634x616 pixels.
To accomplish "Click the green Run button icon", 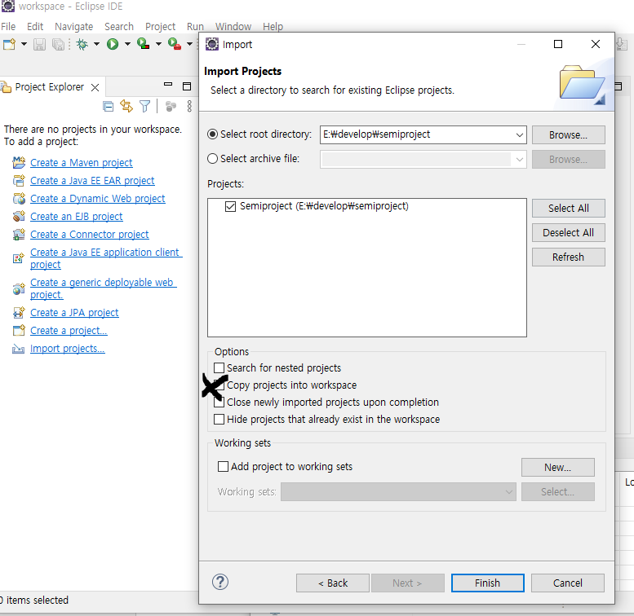I will click(x=113, y=44).
